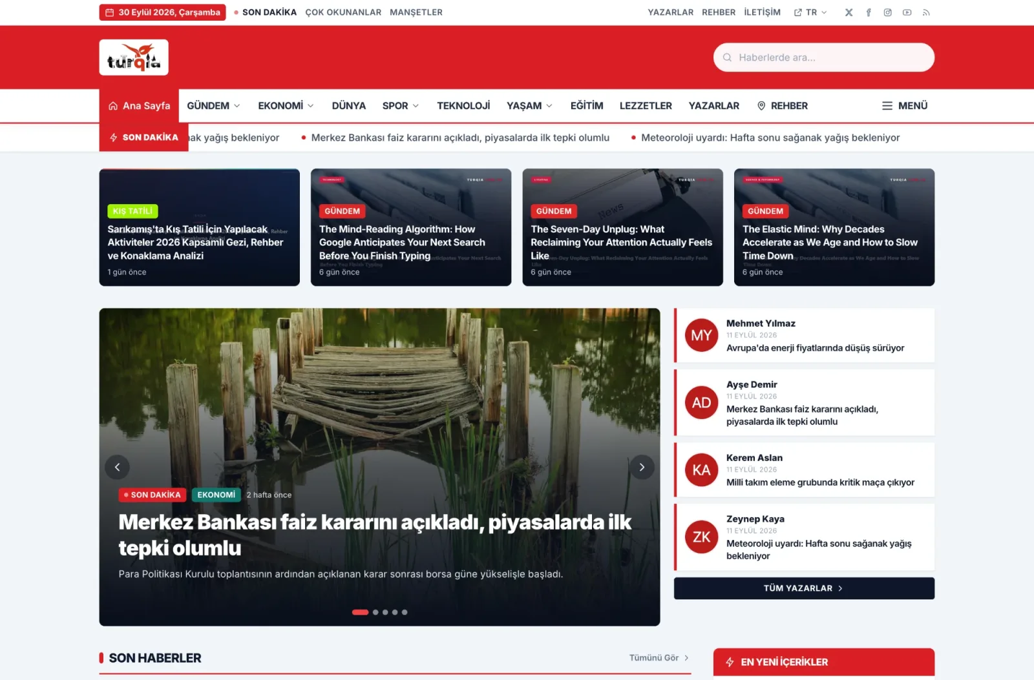The height and width of the screenshot is (680, 1034).
Task: Open the Instagram social icon
Action: pyautogui.click(x=887, y=12)
